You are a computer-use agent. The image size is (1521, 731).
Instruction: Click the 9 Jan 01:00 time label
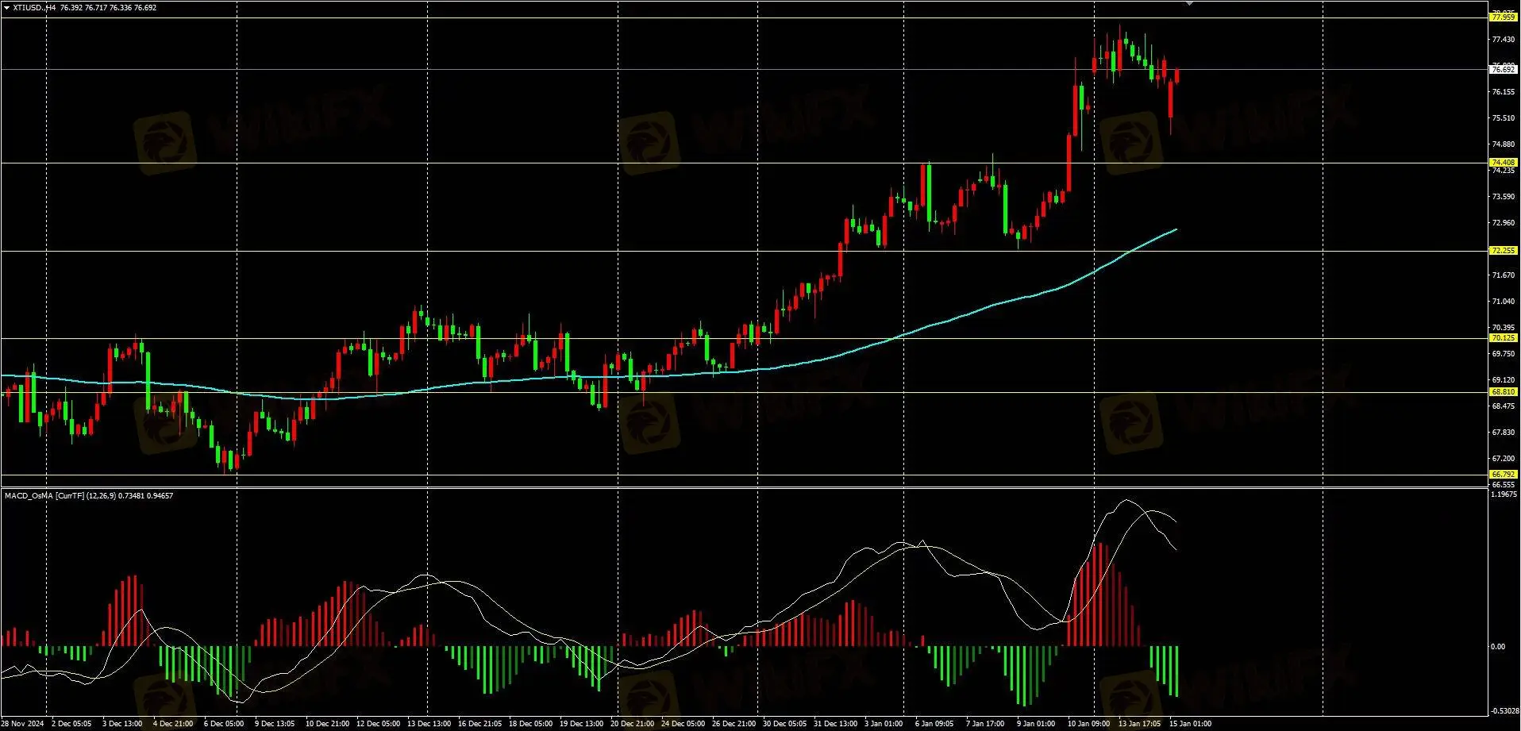[1036, 724]
